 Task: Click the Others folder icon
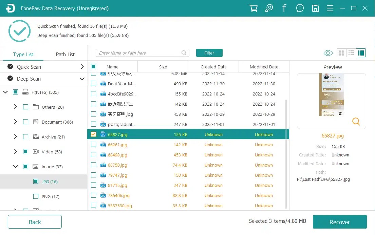click(36, 107)
